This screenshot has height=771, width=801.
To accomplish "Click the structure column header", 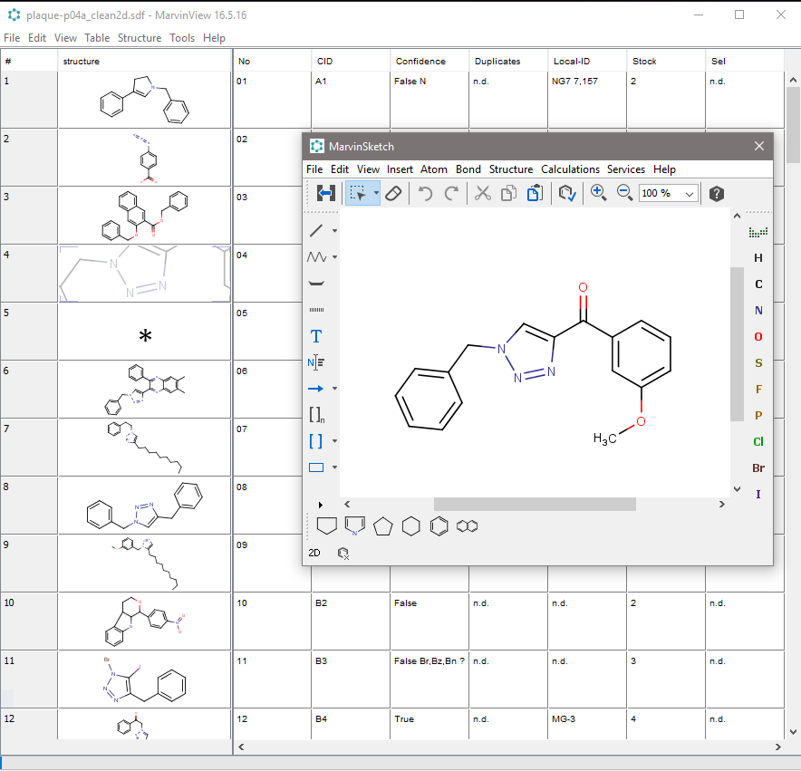I will click(x=145, y=62).
